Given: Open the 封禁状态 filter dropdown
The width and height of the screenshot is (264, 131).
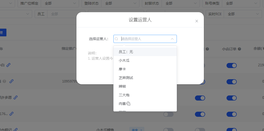Looking at the screenshot, I should click(181, 3).
